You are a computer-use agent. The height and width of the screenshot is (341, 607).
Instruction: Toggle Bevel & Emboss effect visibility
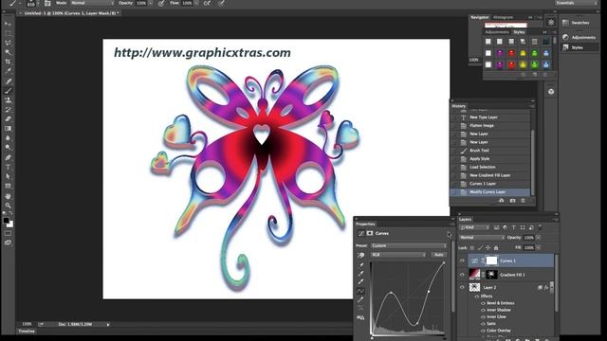pyautogui.click(x=483, y=303)
